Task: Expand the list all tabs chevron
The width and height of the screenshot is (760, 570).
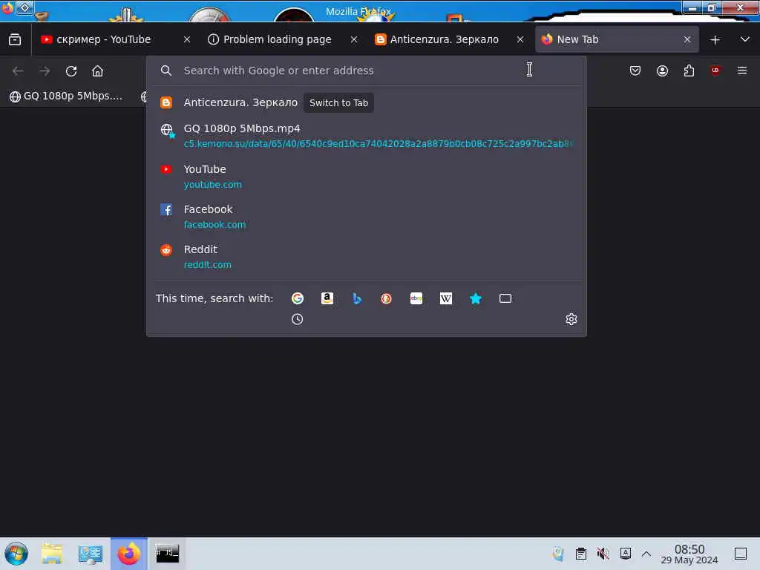Action: click(745, 40)
